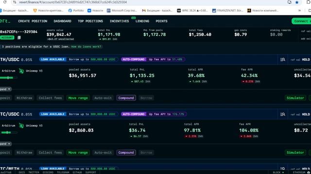The height and width of the screenshot is (174, 311).
Task: Open the WRX 38.26 bookmark
Action: click(x=192, y=11)
